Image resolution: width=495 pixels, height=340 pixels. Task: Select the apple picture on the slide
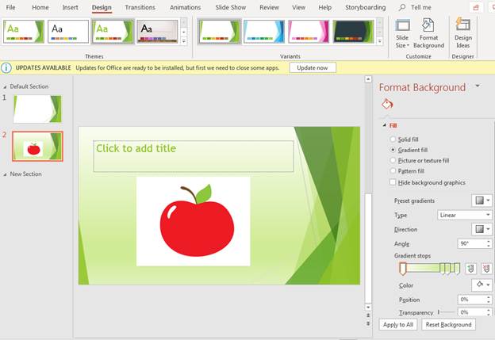pos(194,221)
